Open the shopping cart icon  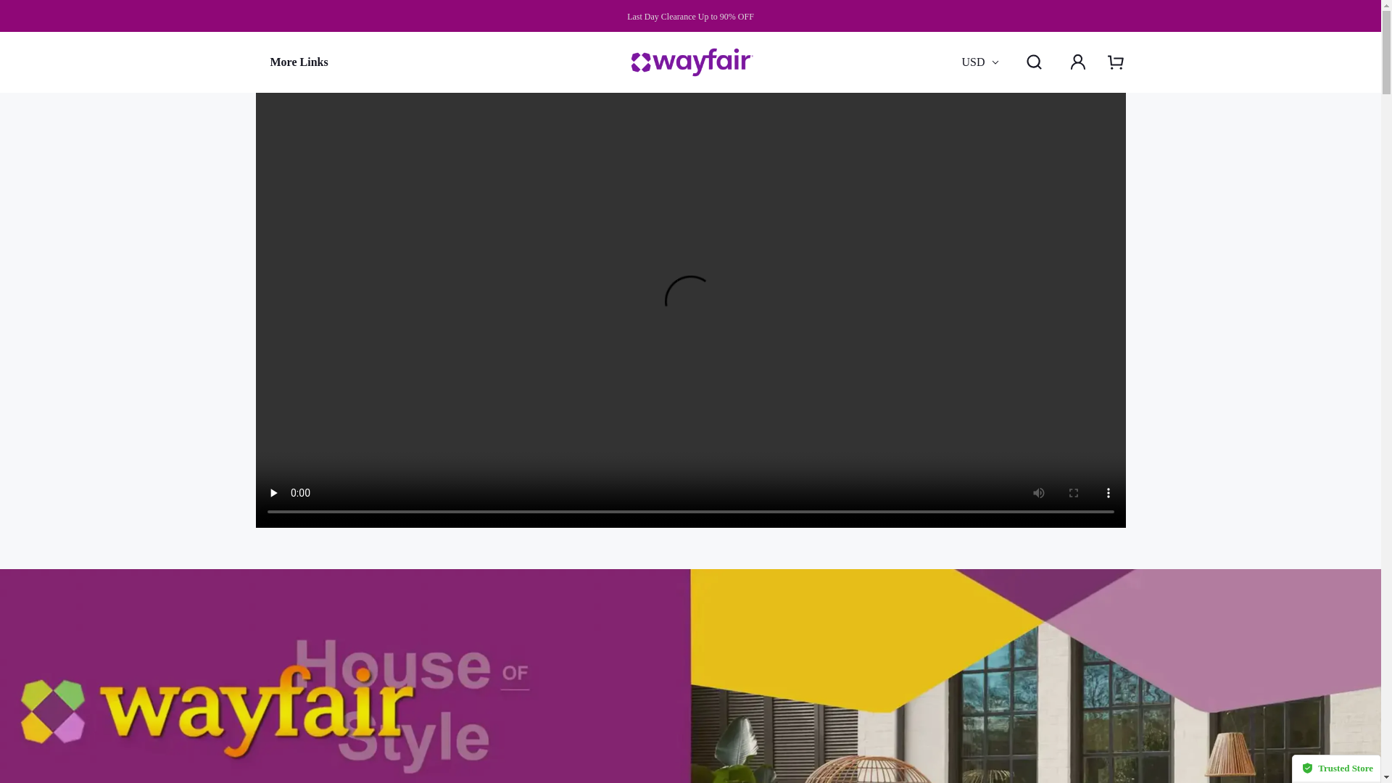tap(1116, 62)
